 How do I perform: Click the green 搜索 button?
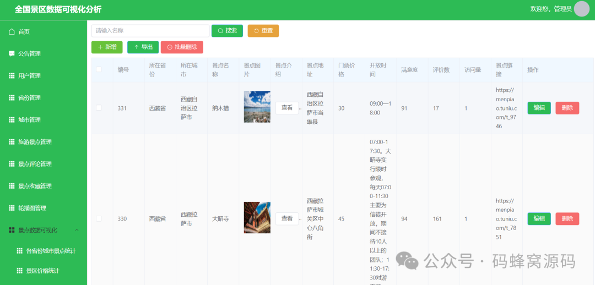pyautogui.click(x=227, y=31)
